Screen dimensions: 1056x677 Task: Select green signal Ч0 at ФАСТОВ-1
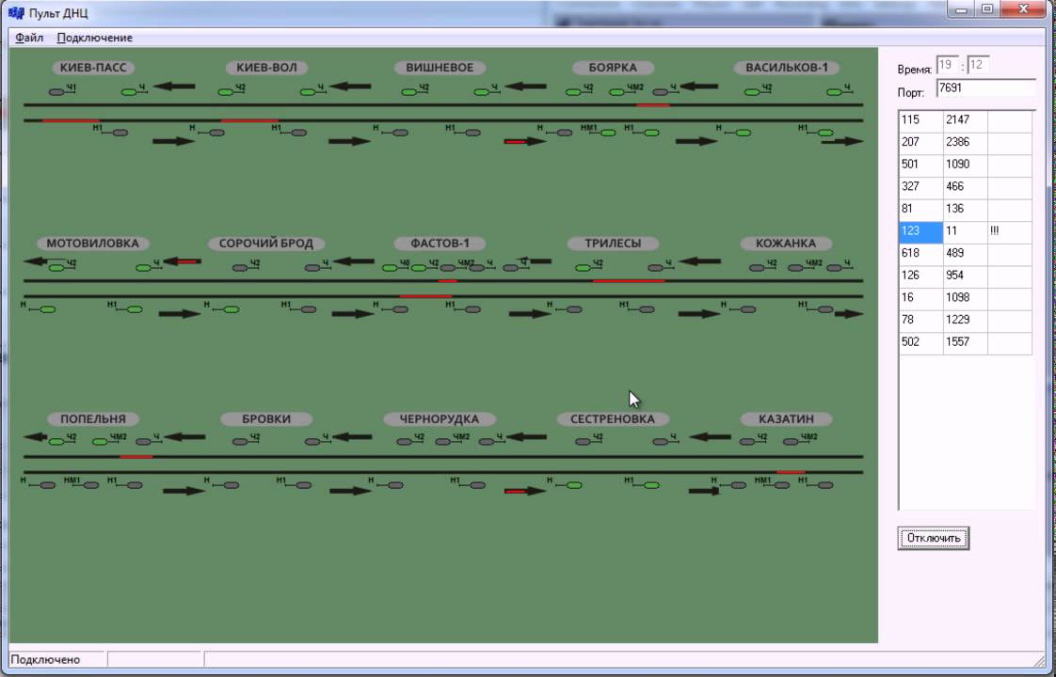[x=391, y=268]
